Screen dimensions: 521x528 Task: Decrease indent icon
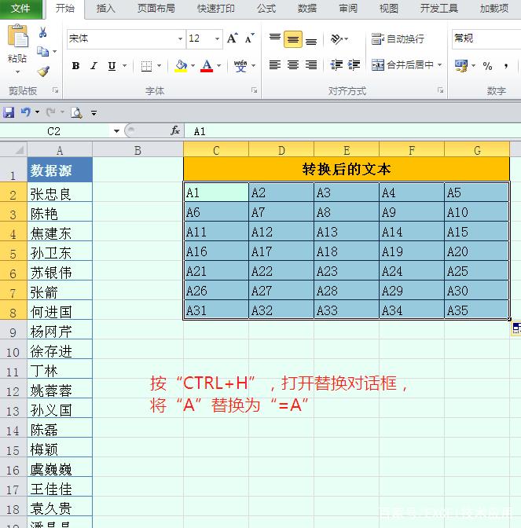click(336, 64)
